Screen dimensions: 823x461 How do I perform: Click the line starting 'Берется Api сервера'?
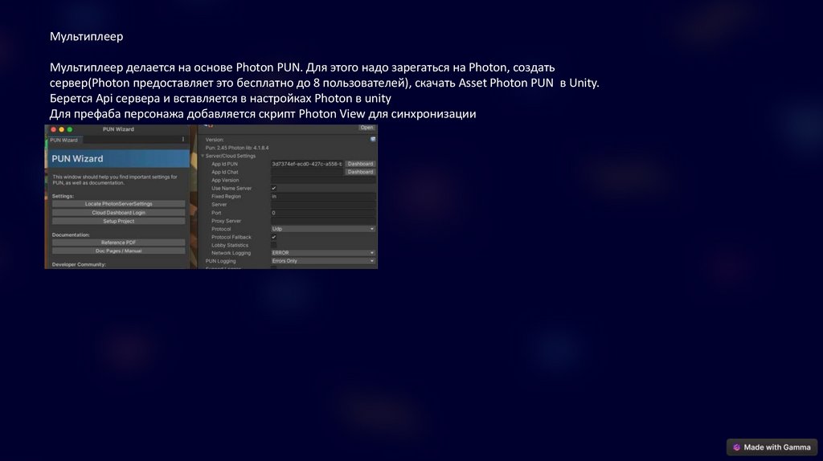[x=220, y=99]
